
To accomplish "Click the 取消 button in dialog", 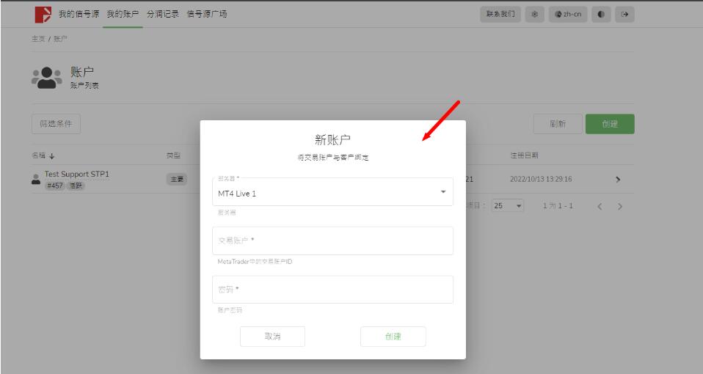I will click(x=272, y=336).
